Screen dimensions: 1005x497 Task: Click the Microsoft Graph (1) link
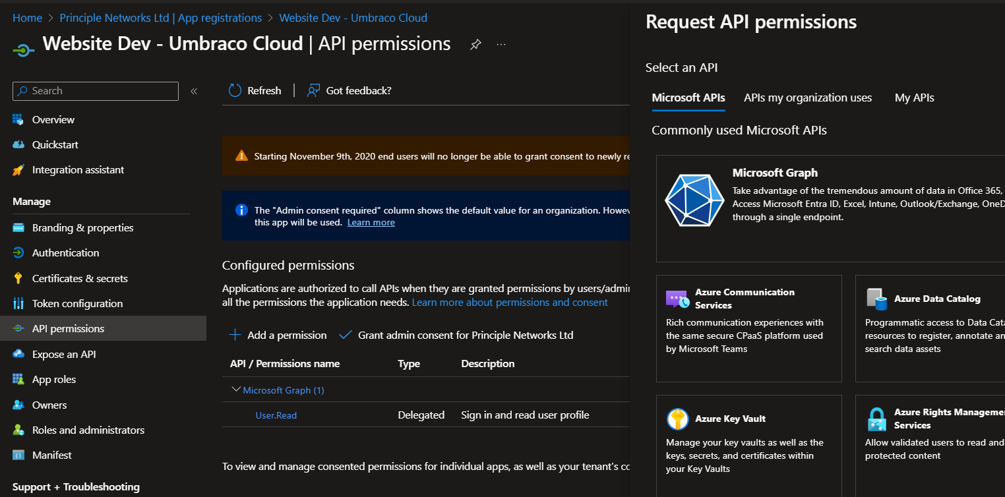pos(284,390)
